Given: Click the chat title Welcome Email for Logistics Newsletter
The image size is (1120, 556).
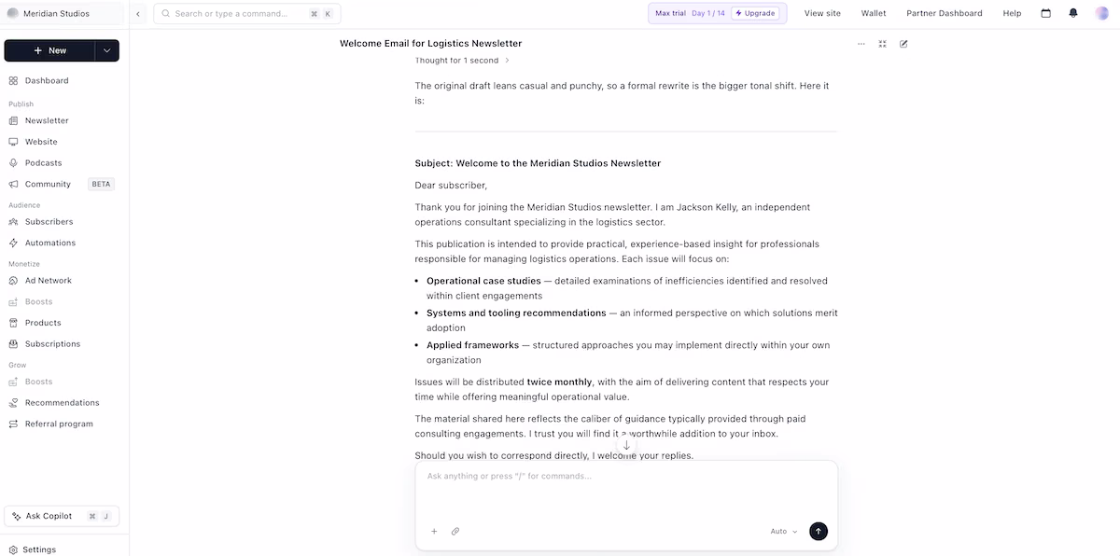Looking at the screenshot, I should pyautogui.click(x=430, y=44).
